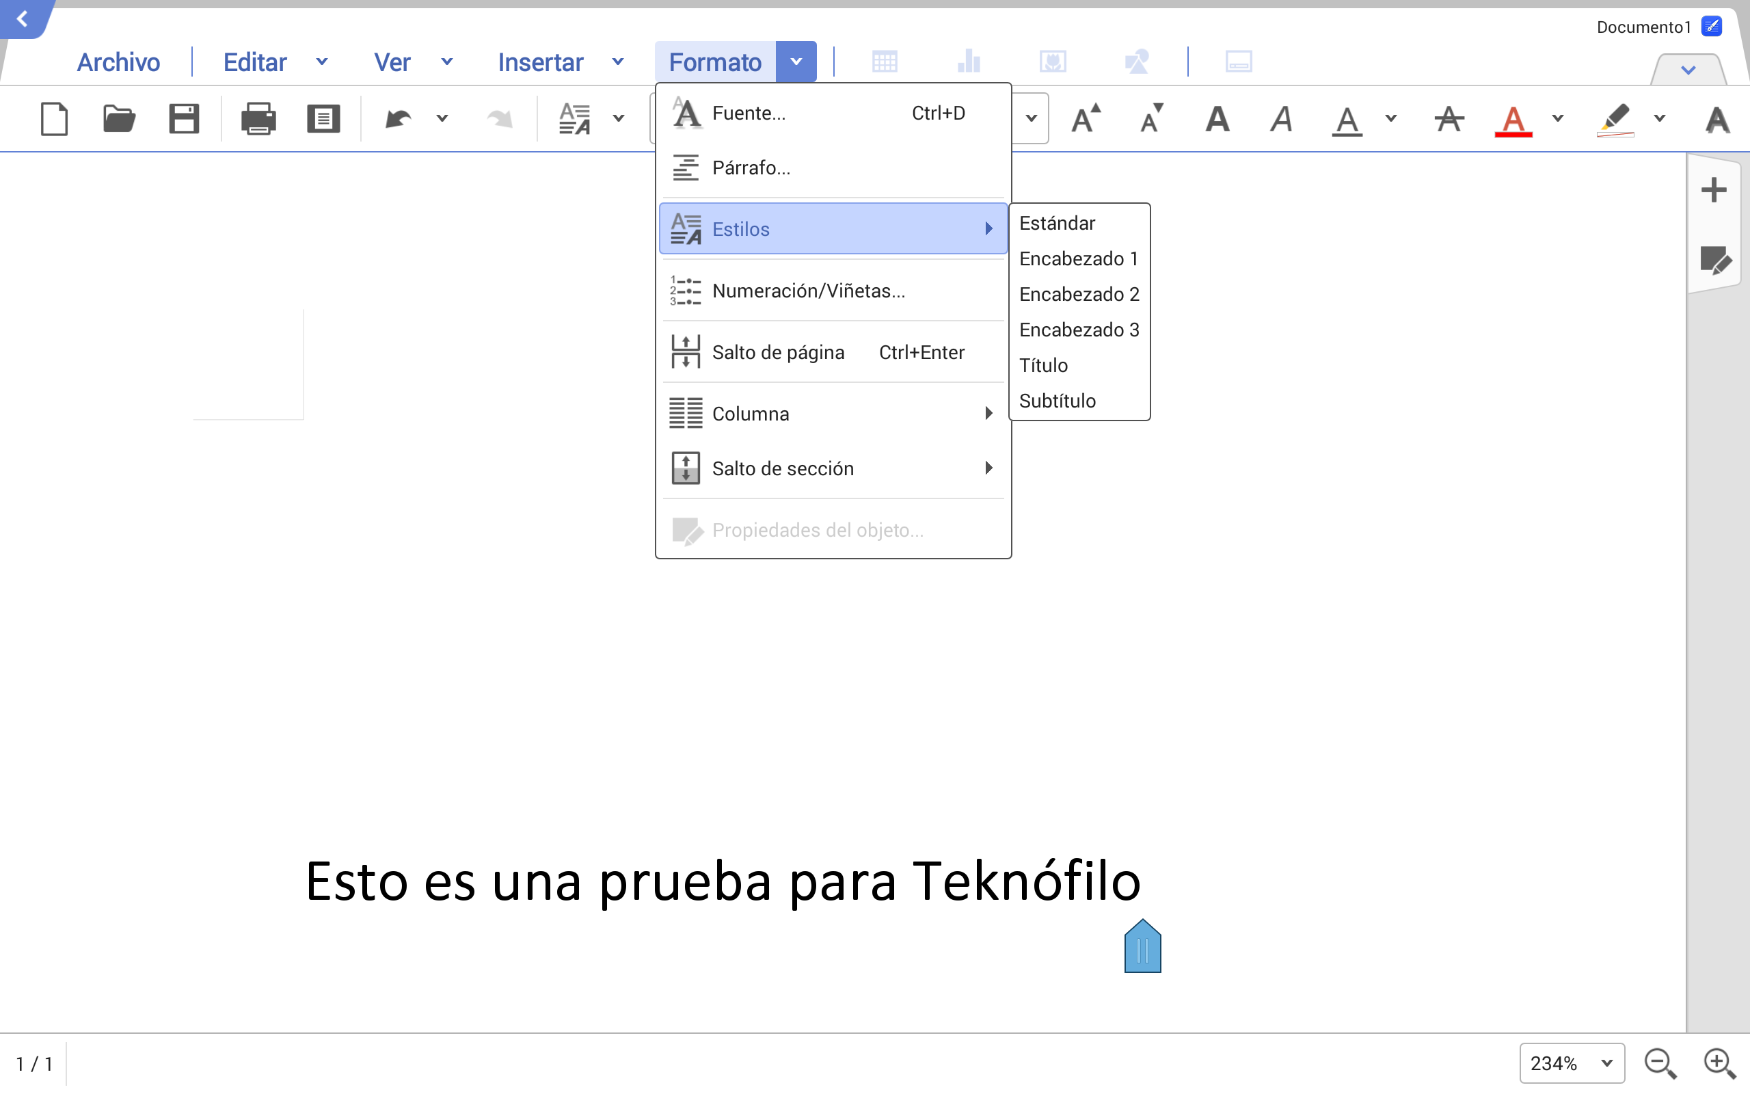Toggle bold text formatting
The height and width of the screenshot is (1094, 1750).
pyautogui.click(x=1217, y=119)
